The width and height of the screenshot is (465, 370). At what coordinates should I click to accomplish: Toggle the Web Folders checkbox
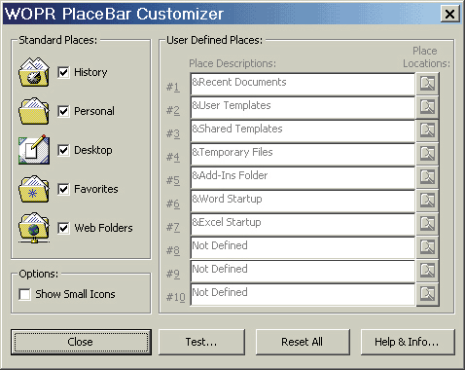(x=63, y=228)
